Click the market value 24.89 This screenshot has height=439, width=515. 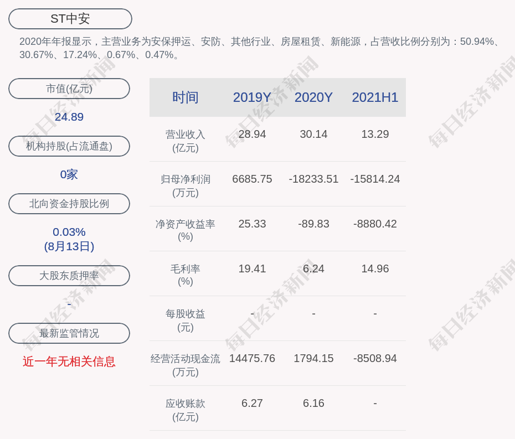[x=69, y=117]
